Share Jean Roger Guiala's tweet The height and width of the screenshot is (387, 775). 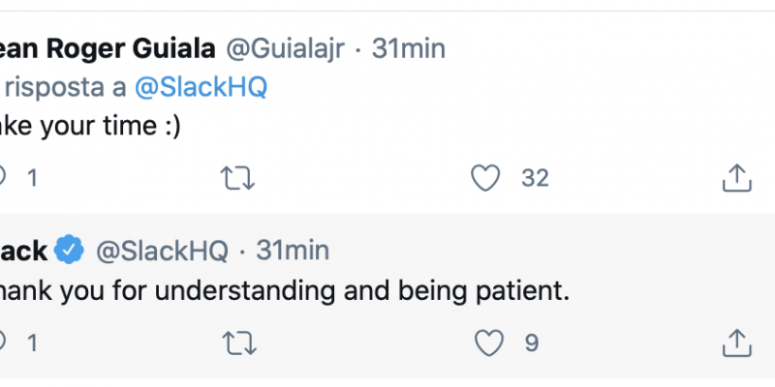737,178
